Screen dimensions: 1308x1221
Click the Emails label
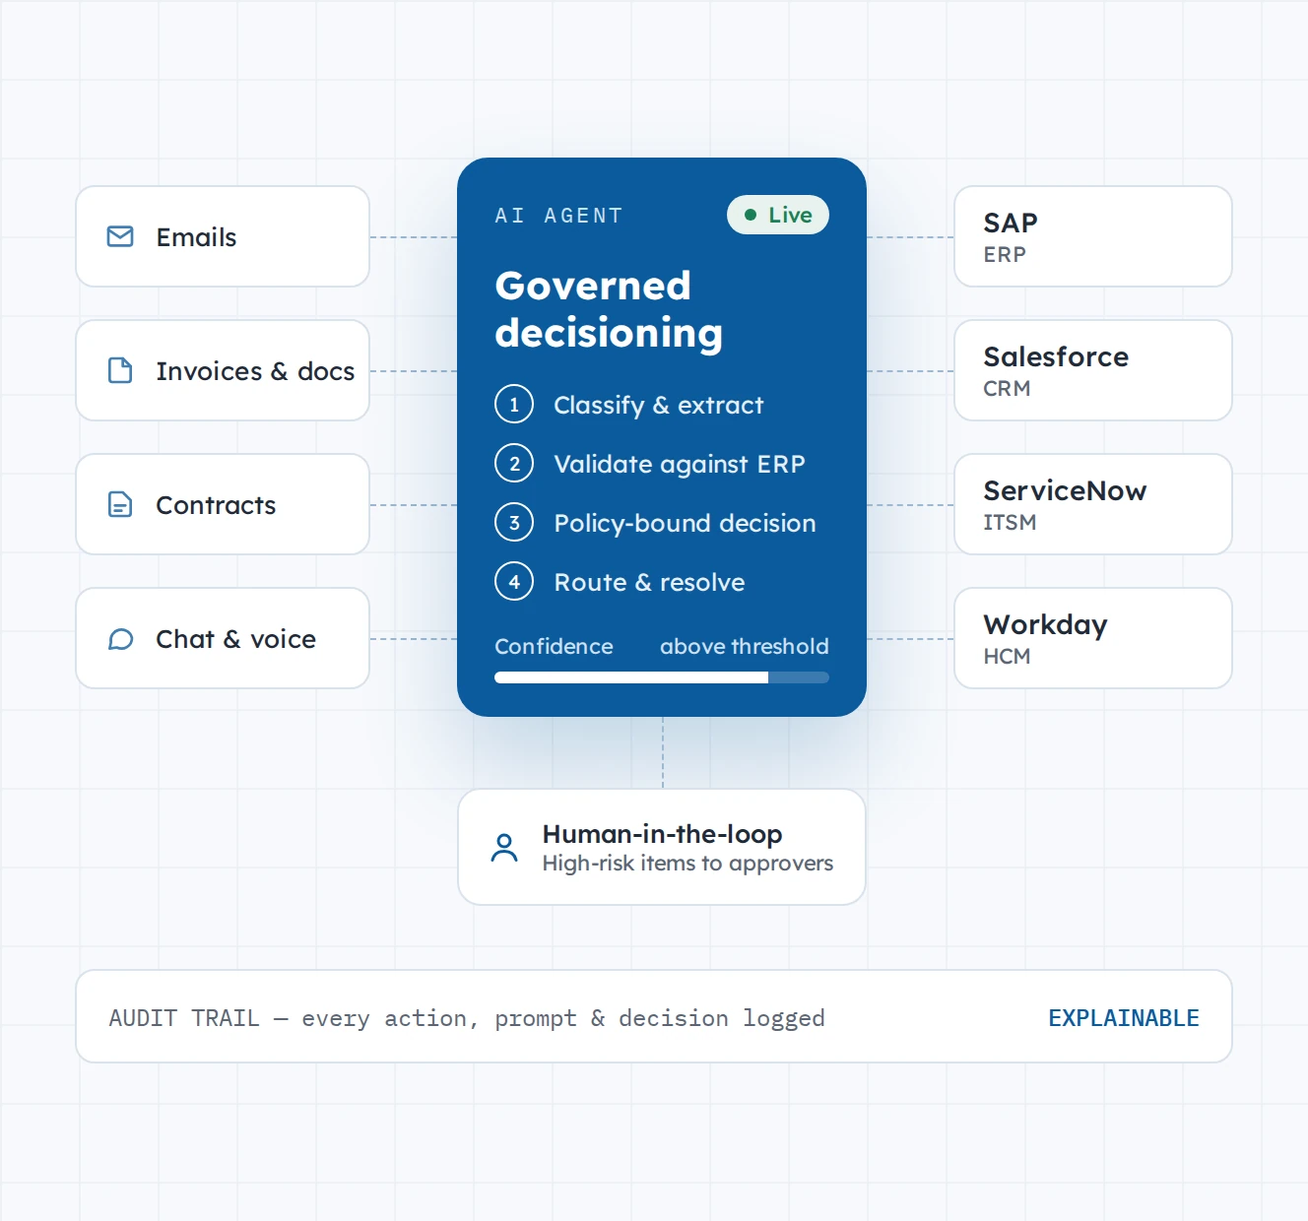196,237
